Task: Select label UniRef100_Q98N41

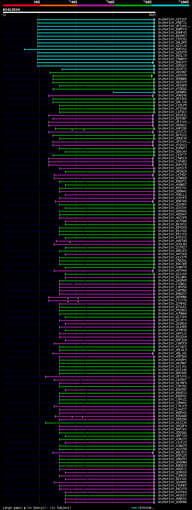Action: (172, 191)
